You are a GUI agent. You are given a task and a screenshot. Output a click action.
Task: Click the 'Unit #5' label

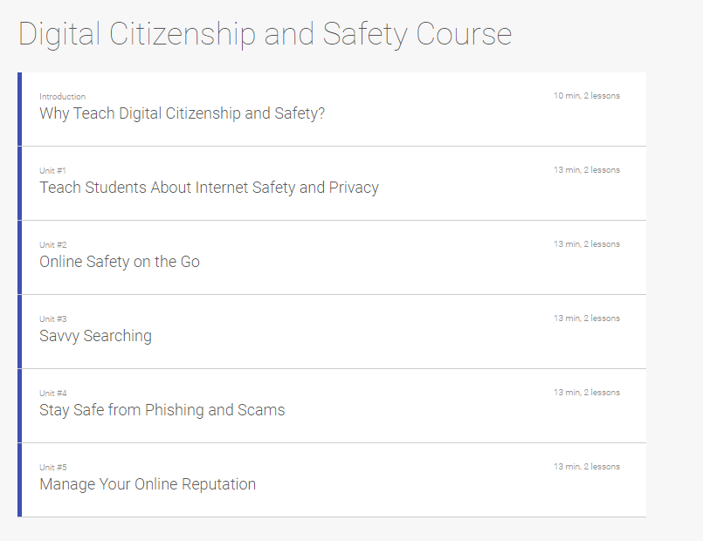pyautogui.click(x=52, y=468)
